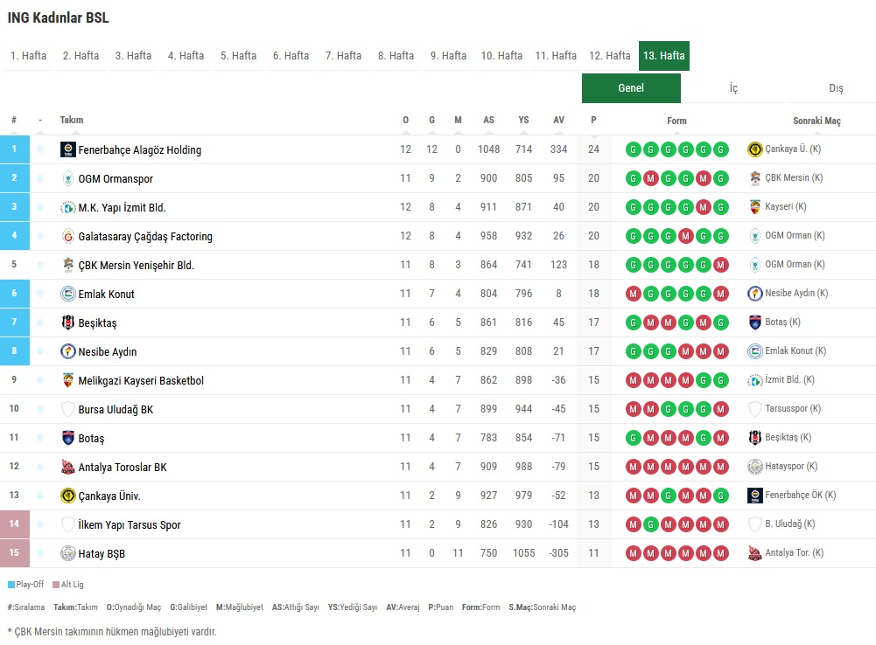Click the Fenerbahçe Alagöz Holding team logo
Viewport: 876px width, 645px height.
click(67, 149)
